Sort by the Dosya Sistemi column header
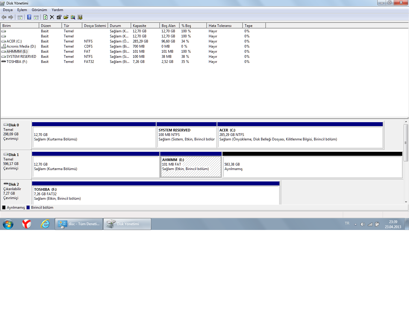 tap(95, 26)
